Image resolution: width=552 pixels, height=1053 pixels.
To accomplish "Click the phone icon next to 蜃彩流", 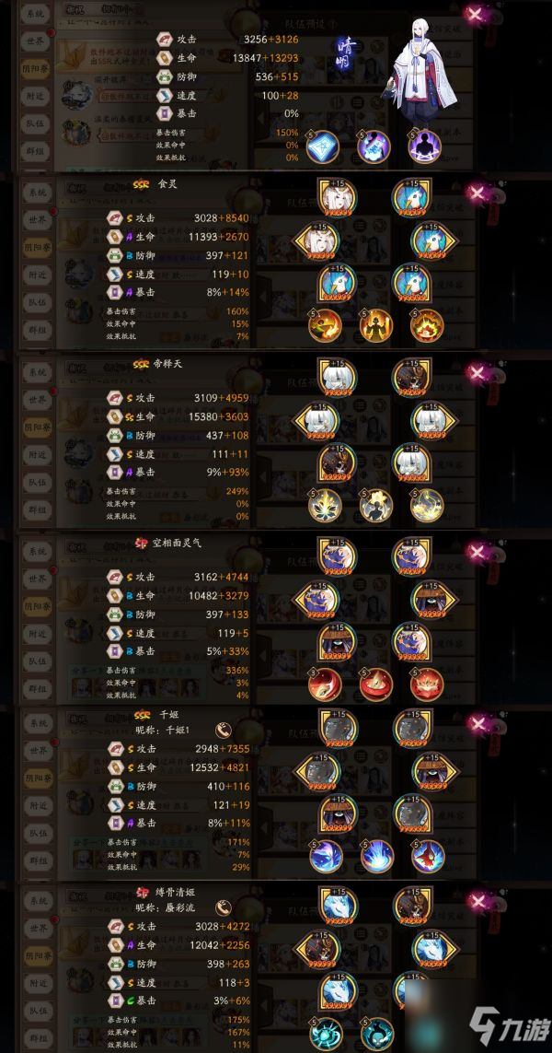I will pos(224,908).
